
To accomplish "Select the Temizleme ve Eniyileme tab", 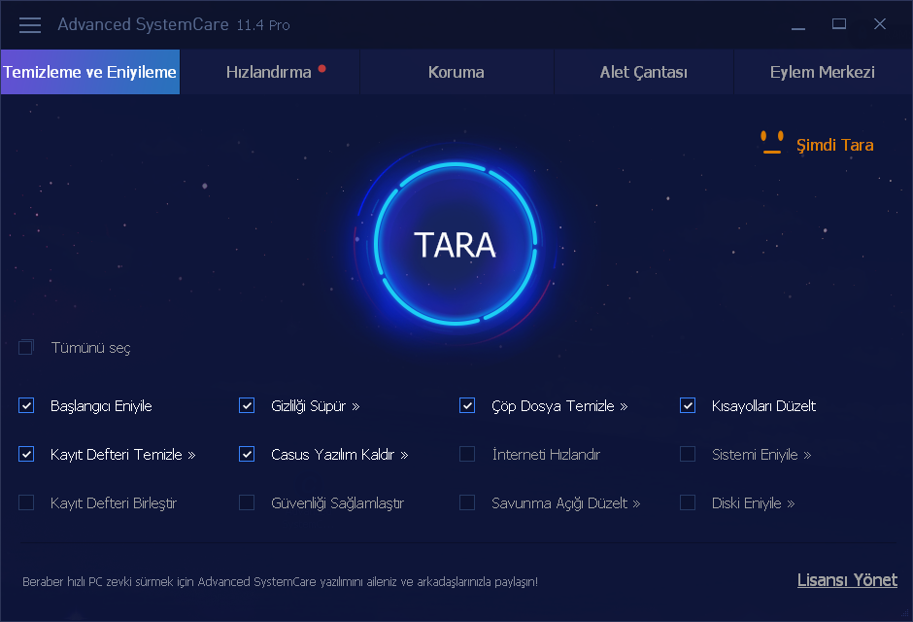I will click(90, 72).
